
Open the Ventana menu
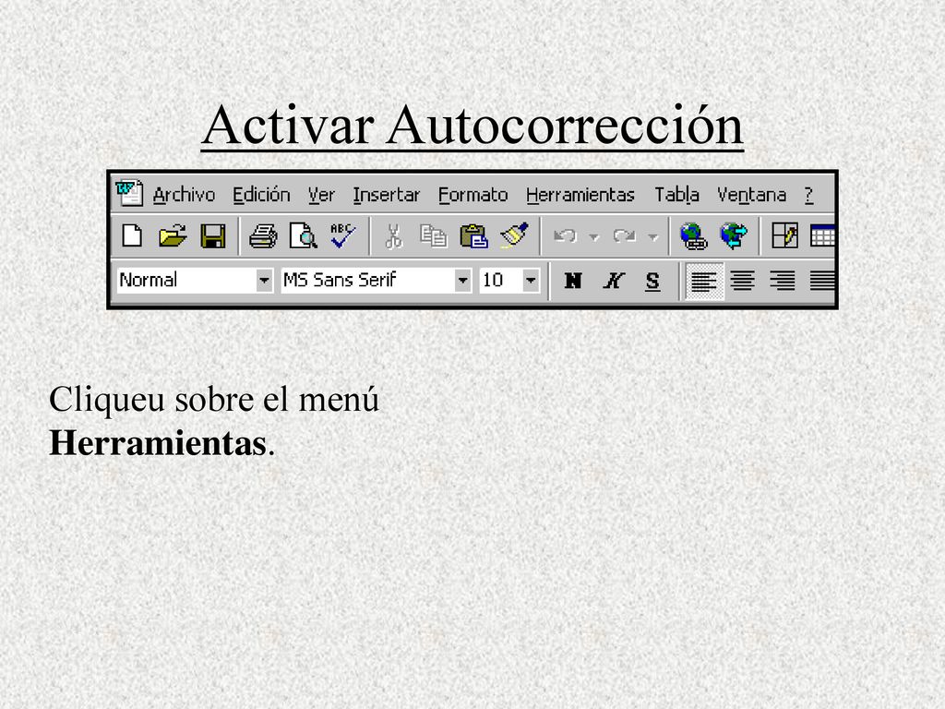(751, 195)
